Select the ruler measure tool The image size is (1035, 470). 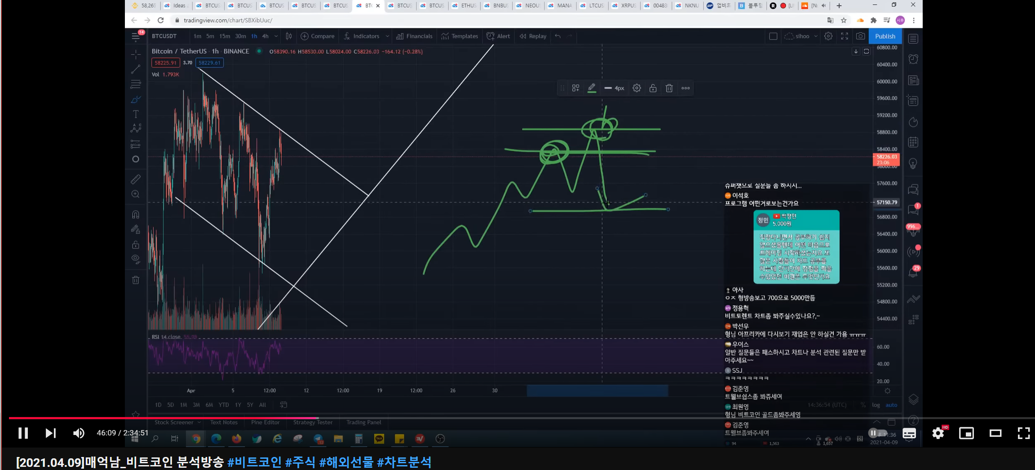tap(136, 179)
